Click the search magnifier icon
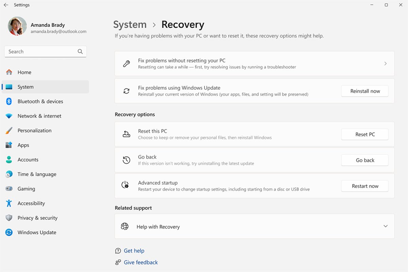This screenshot has height=272, width=408. 80,51
